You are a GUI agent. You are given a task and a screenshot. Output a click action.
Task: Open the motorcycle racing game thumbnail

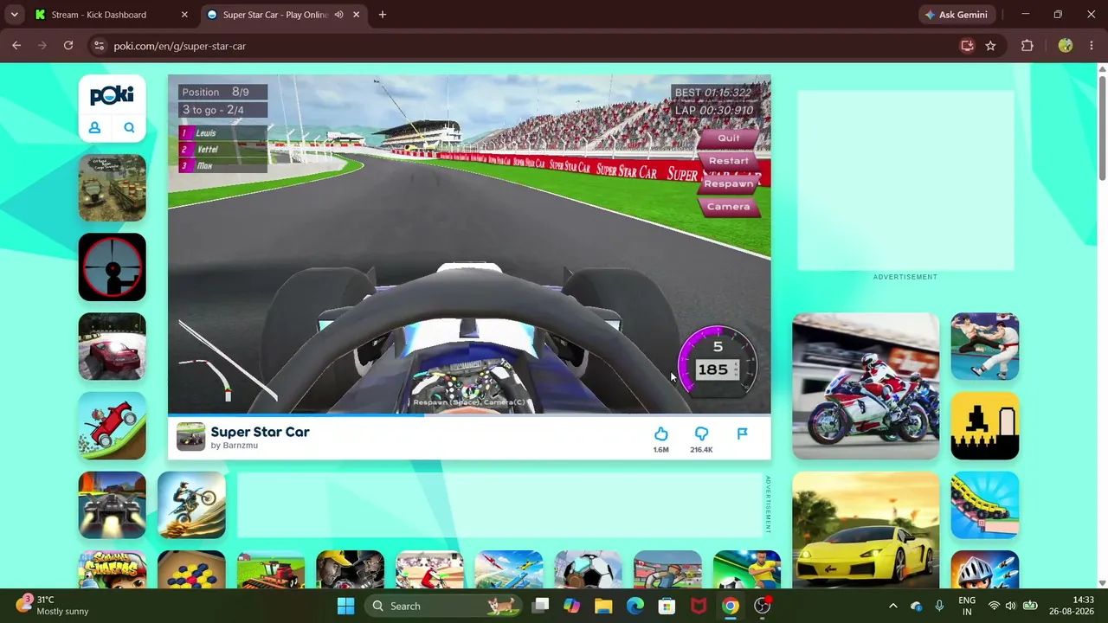click(866, 386)
